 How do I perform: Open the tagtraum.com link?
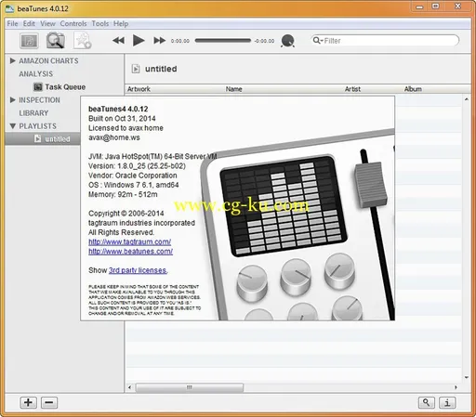(129, 241)
